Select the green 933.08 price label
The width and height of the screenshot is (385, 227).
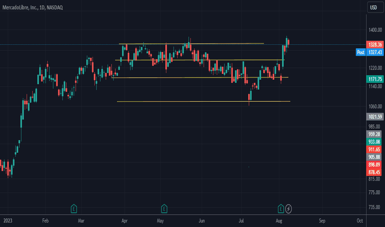click(x=374, y=142)
